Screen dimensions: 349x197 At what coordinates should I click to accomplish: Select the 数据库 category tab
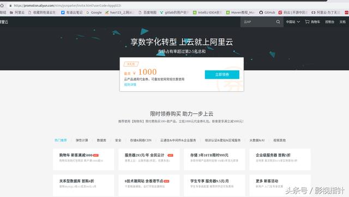click(101, 140)
